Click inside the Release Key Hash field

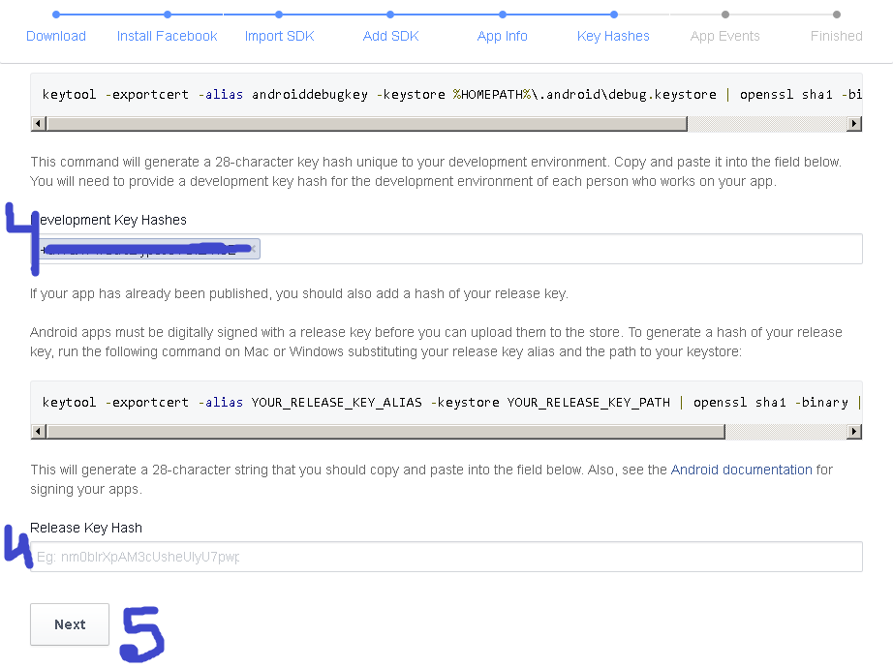[446, 556]
